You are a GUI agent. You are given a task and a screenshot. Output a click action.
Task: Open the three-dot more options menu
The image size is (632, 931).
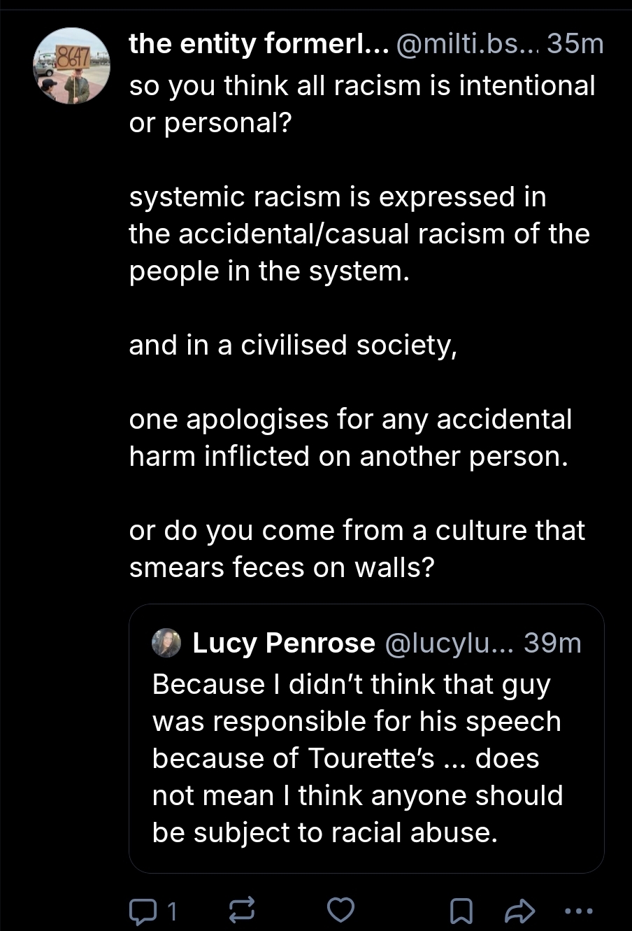[578, 910]
